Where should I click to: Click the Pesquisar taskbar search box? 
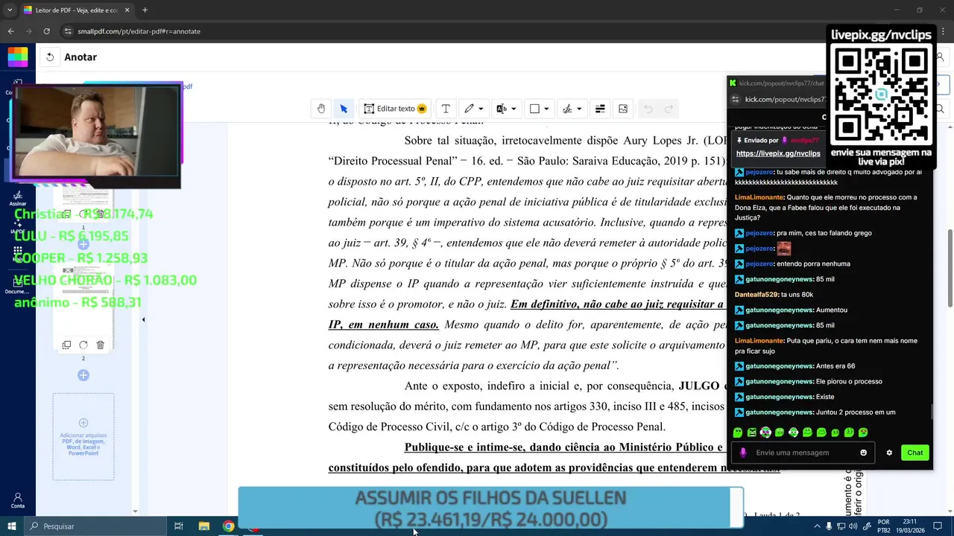point(95,526)
